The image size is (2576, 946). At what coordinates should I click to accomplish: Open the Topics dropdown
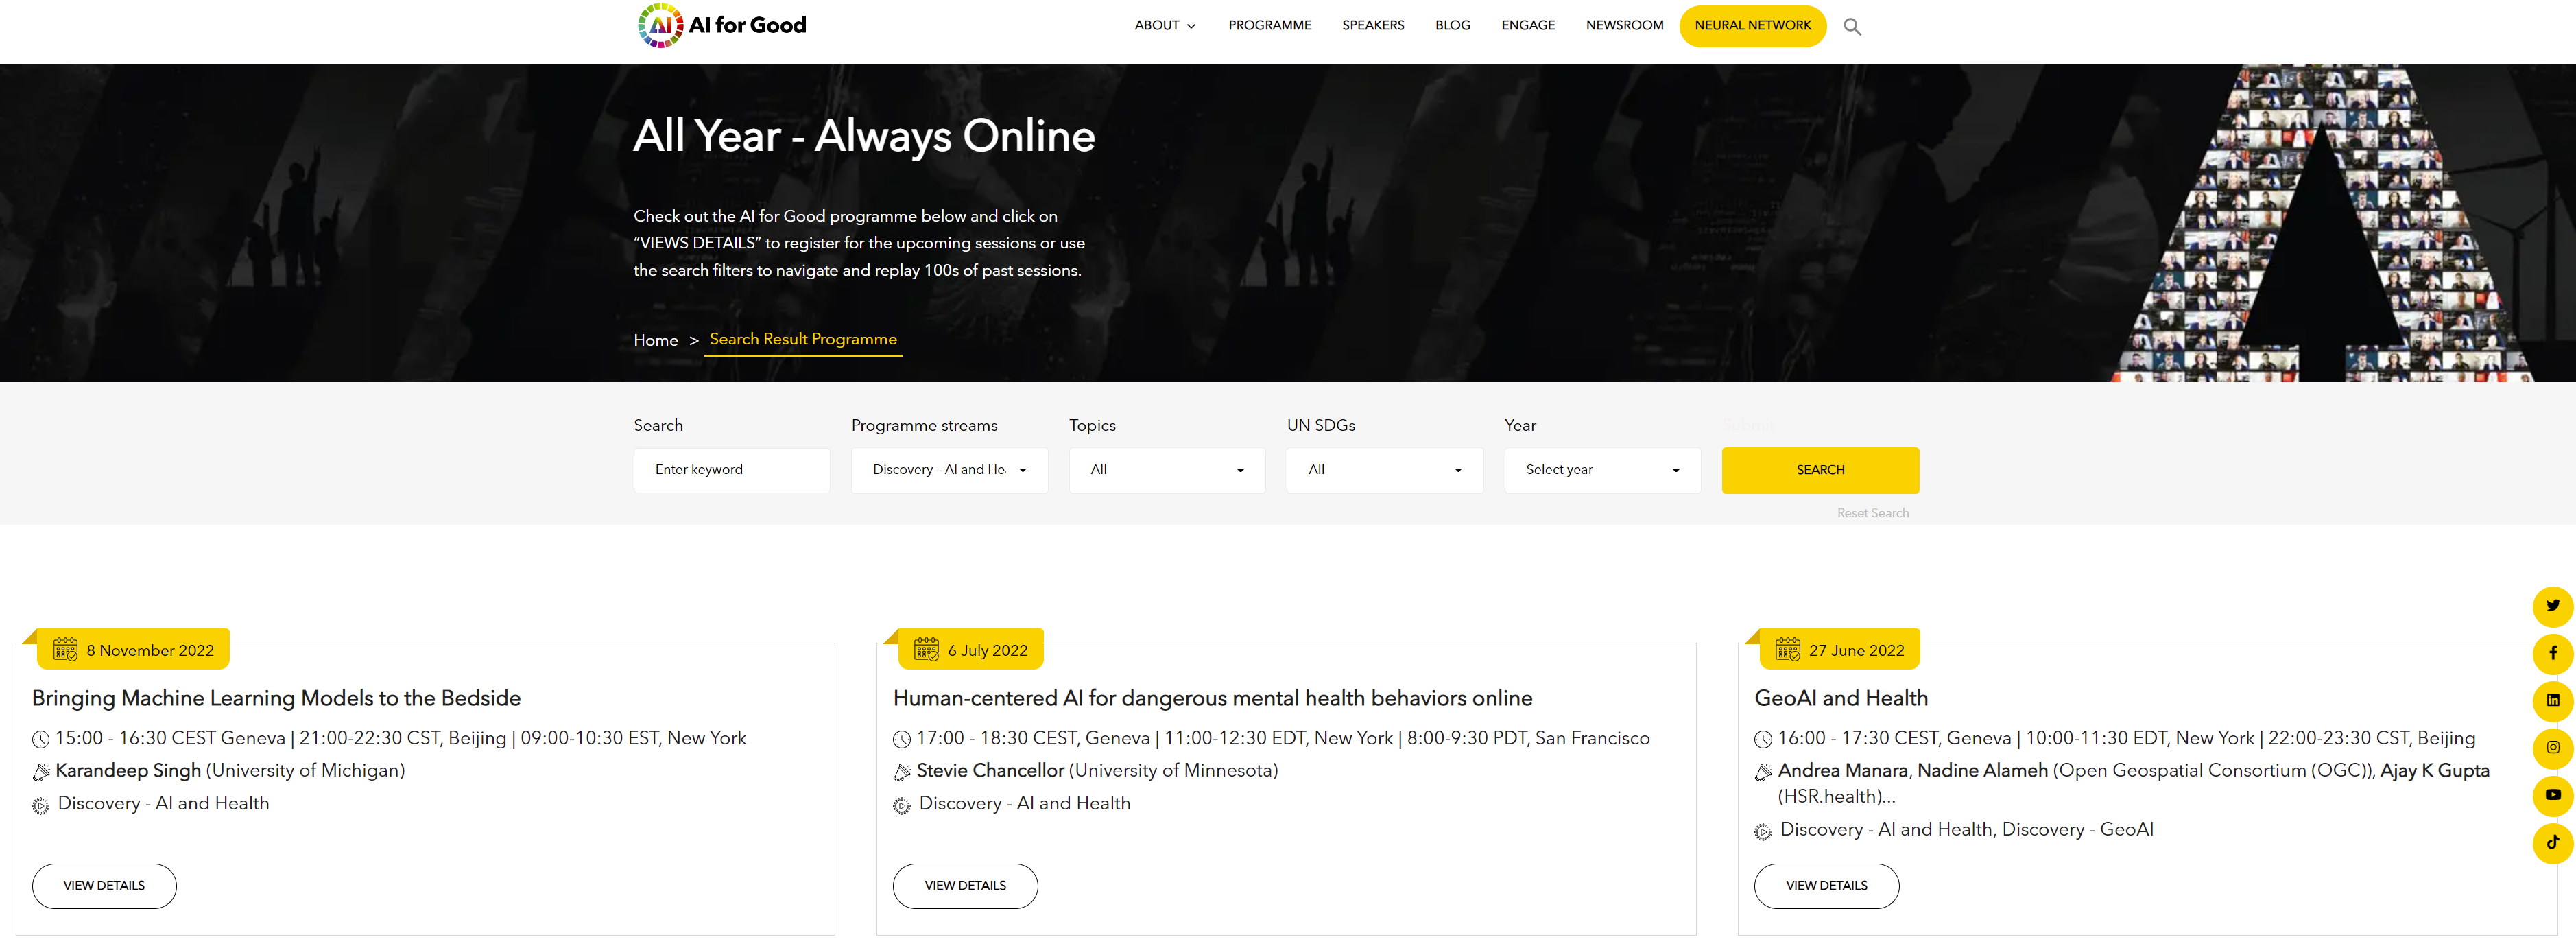[x=1166, y=470]
